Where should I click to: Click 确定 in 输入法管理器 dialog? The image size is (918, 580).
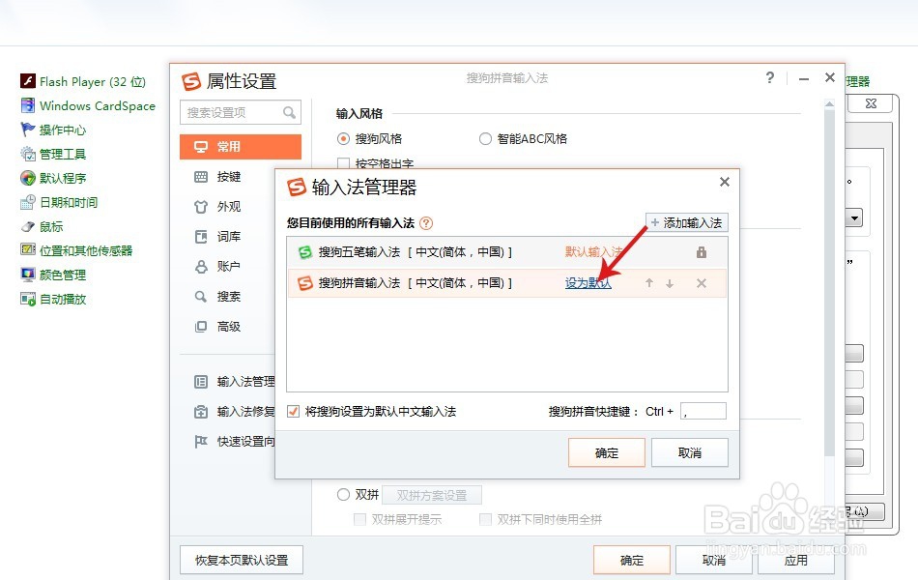607,452
